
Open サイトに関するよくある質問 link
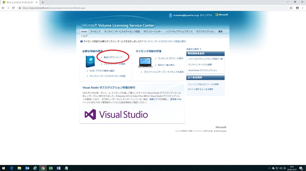click(201, 89)
